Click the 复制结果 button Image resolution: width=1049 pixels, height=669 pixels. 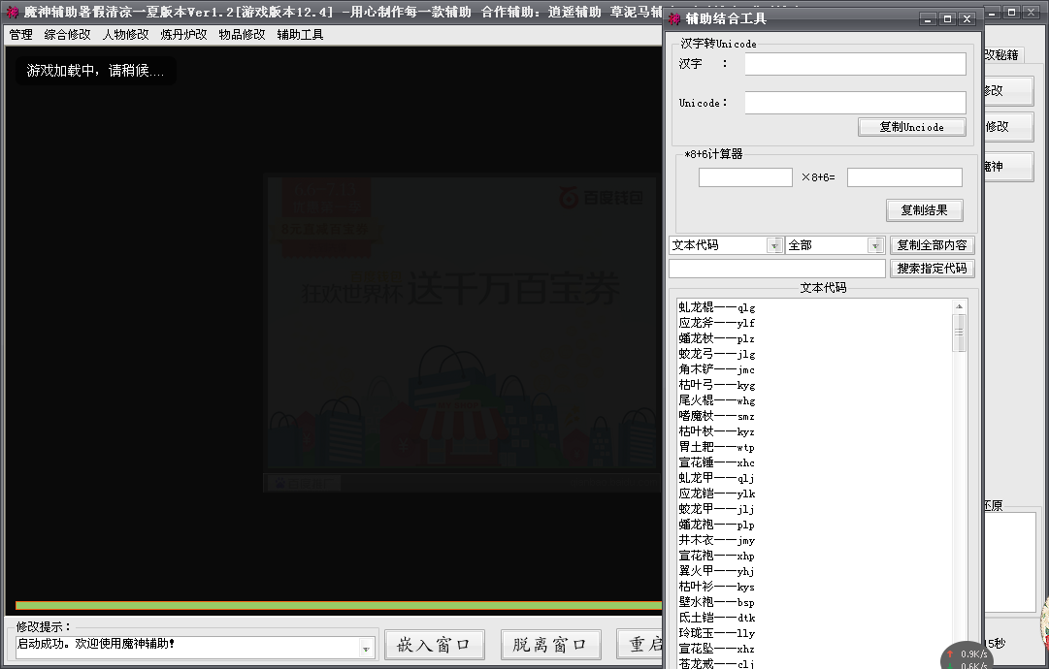click(925, 209)
